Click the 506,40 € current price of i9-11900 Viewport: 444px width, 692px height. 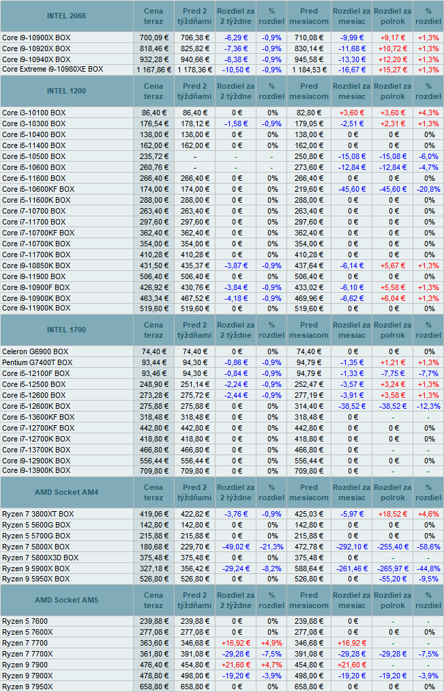tap(153, 276)
